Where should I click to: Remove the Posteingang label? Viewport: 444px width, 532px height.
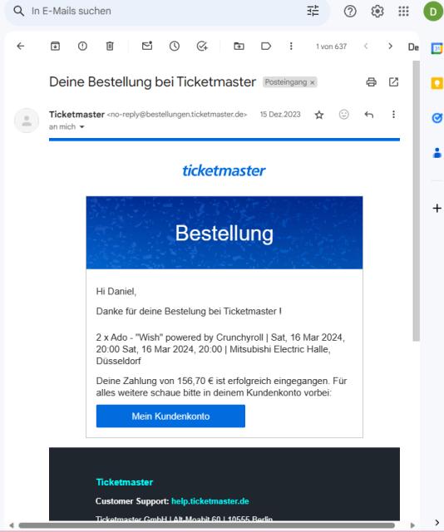click(313, 82)
